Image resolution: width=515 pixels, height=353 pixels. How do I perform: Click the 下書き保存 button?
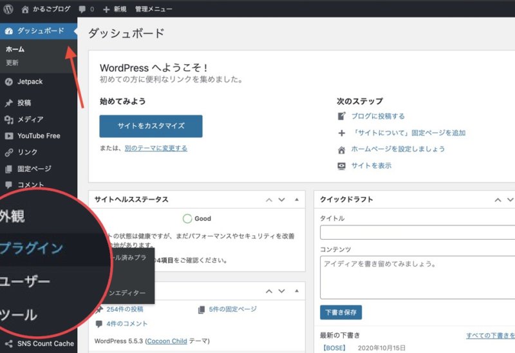pyautogui.click(x=341, y=312)
